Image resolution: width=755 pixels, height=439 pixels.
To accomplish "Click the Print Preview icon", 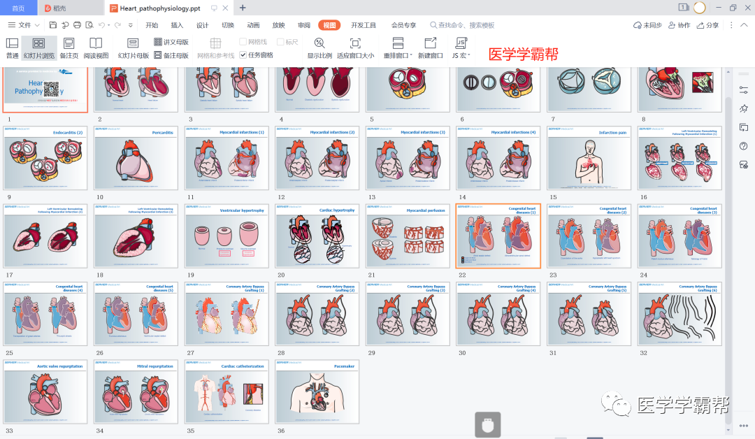I will click(x=89, y=25).
